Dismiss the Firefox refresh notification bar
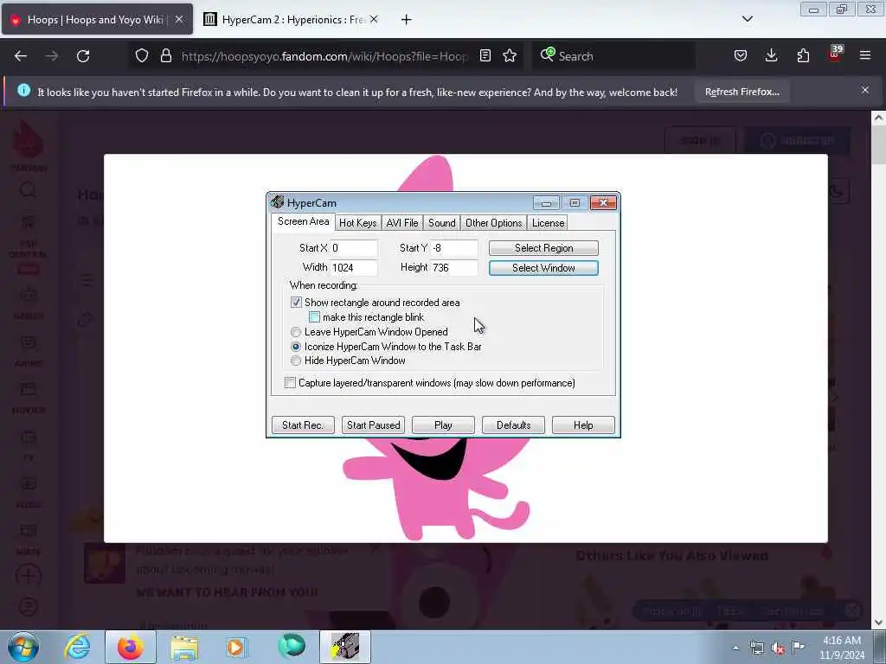Image resolution: width=886 pixels, height=664 pixels. tap(865, 90)
